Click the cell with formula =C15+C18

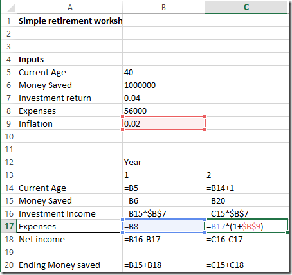pos(246,265)
